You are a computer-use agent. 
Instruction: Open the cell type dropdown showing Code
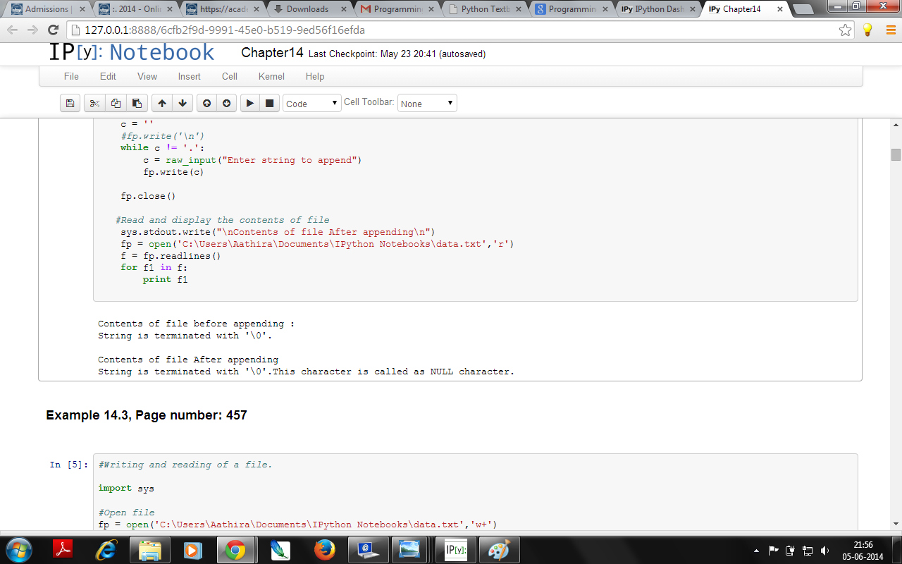click(x=312, y=104)
